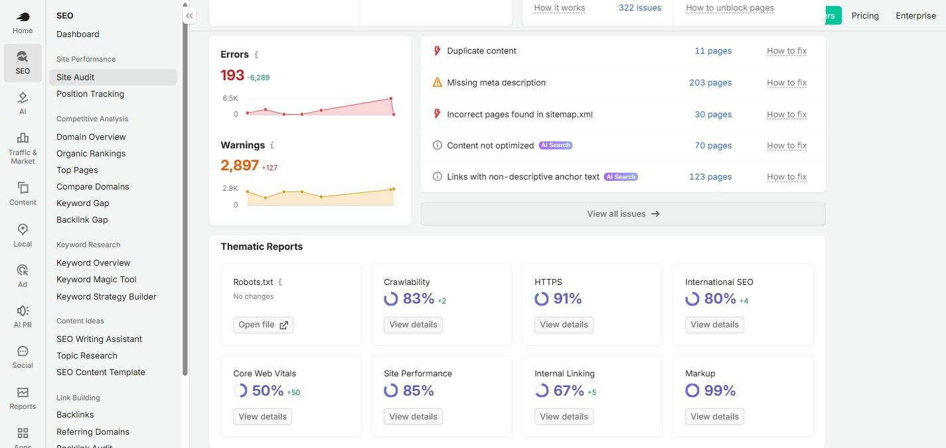Collapse the SEO sidebar with double-chevron
This screenshot has height=448, width=946.
pyautogui.click(x=189, y=15)
